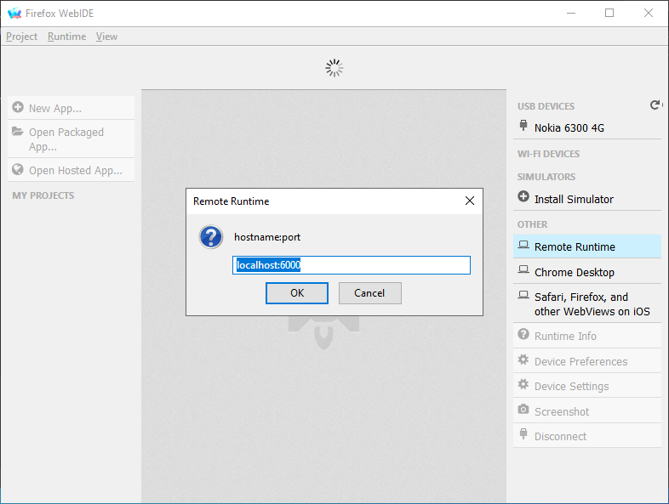Click Open Hosted App... label
This screenshot has height=504, width=669.
pyautogui.click(x=76, y=171)
